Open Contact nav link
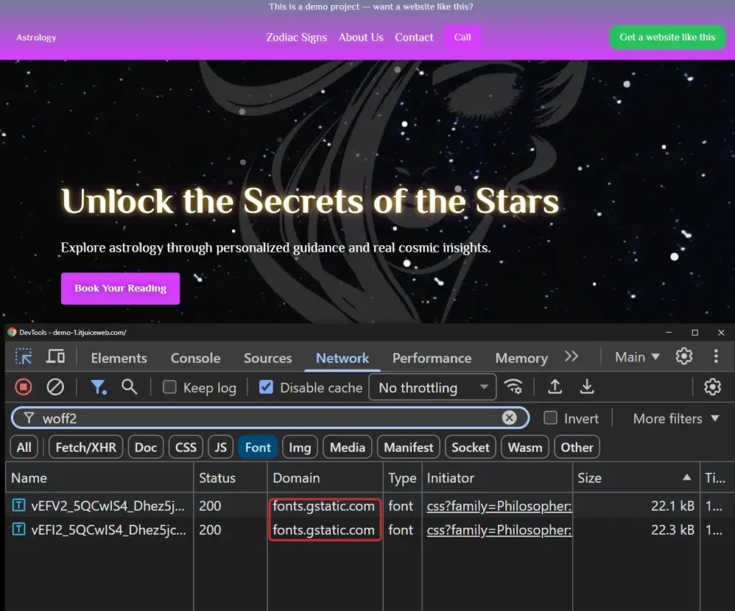The width and height of the screenshot is (735, 611). pos(414,37)
